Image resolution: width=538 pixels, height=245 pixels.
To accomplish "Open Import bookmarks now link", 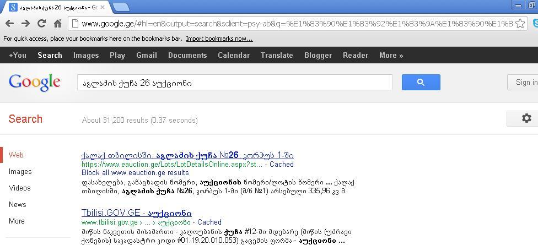I will click(219, 39).
